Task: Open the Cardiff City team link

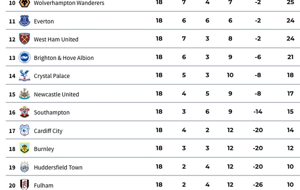Action: [48, 131]
